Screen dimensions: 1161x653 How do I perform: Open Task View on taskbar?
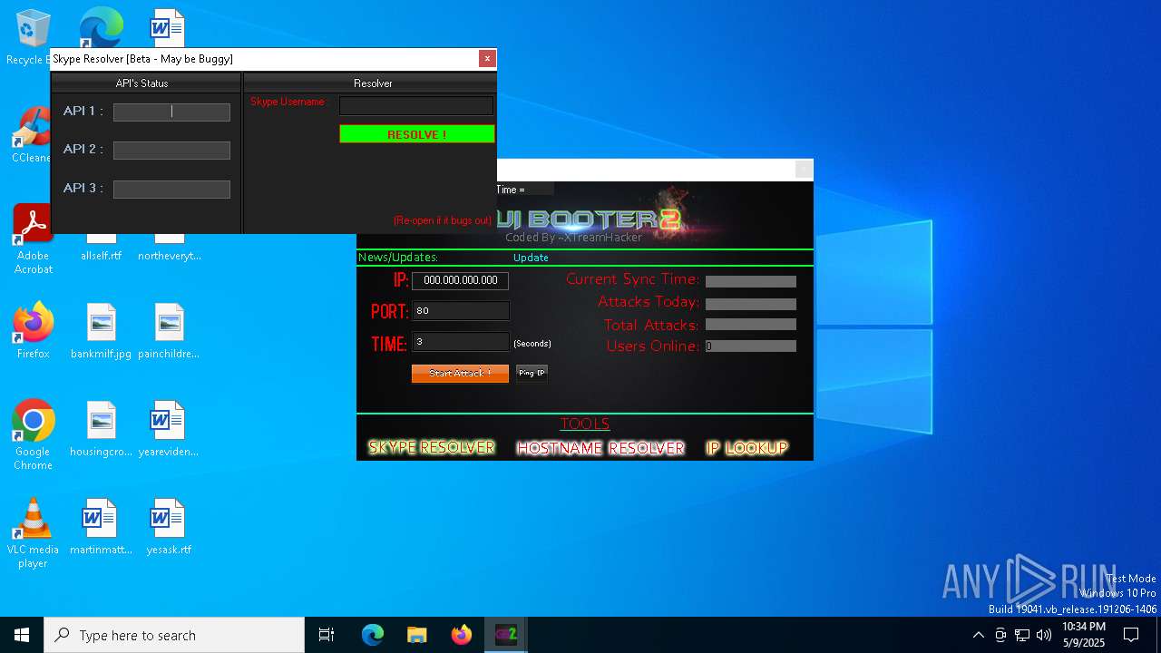(327, 635)
